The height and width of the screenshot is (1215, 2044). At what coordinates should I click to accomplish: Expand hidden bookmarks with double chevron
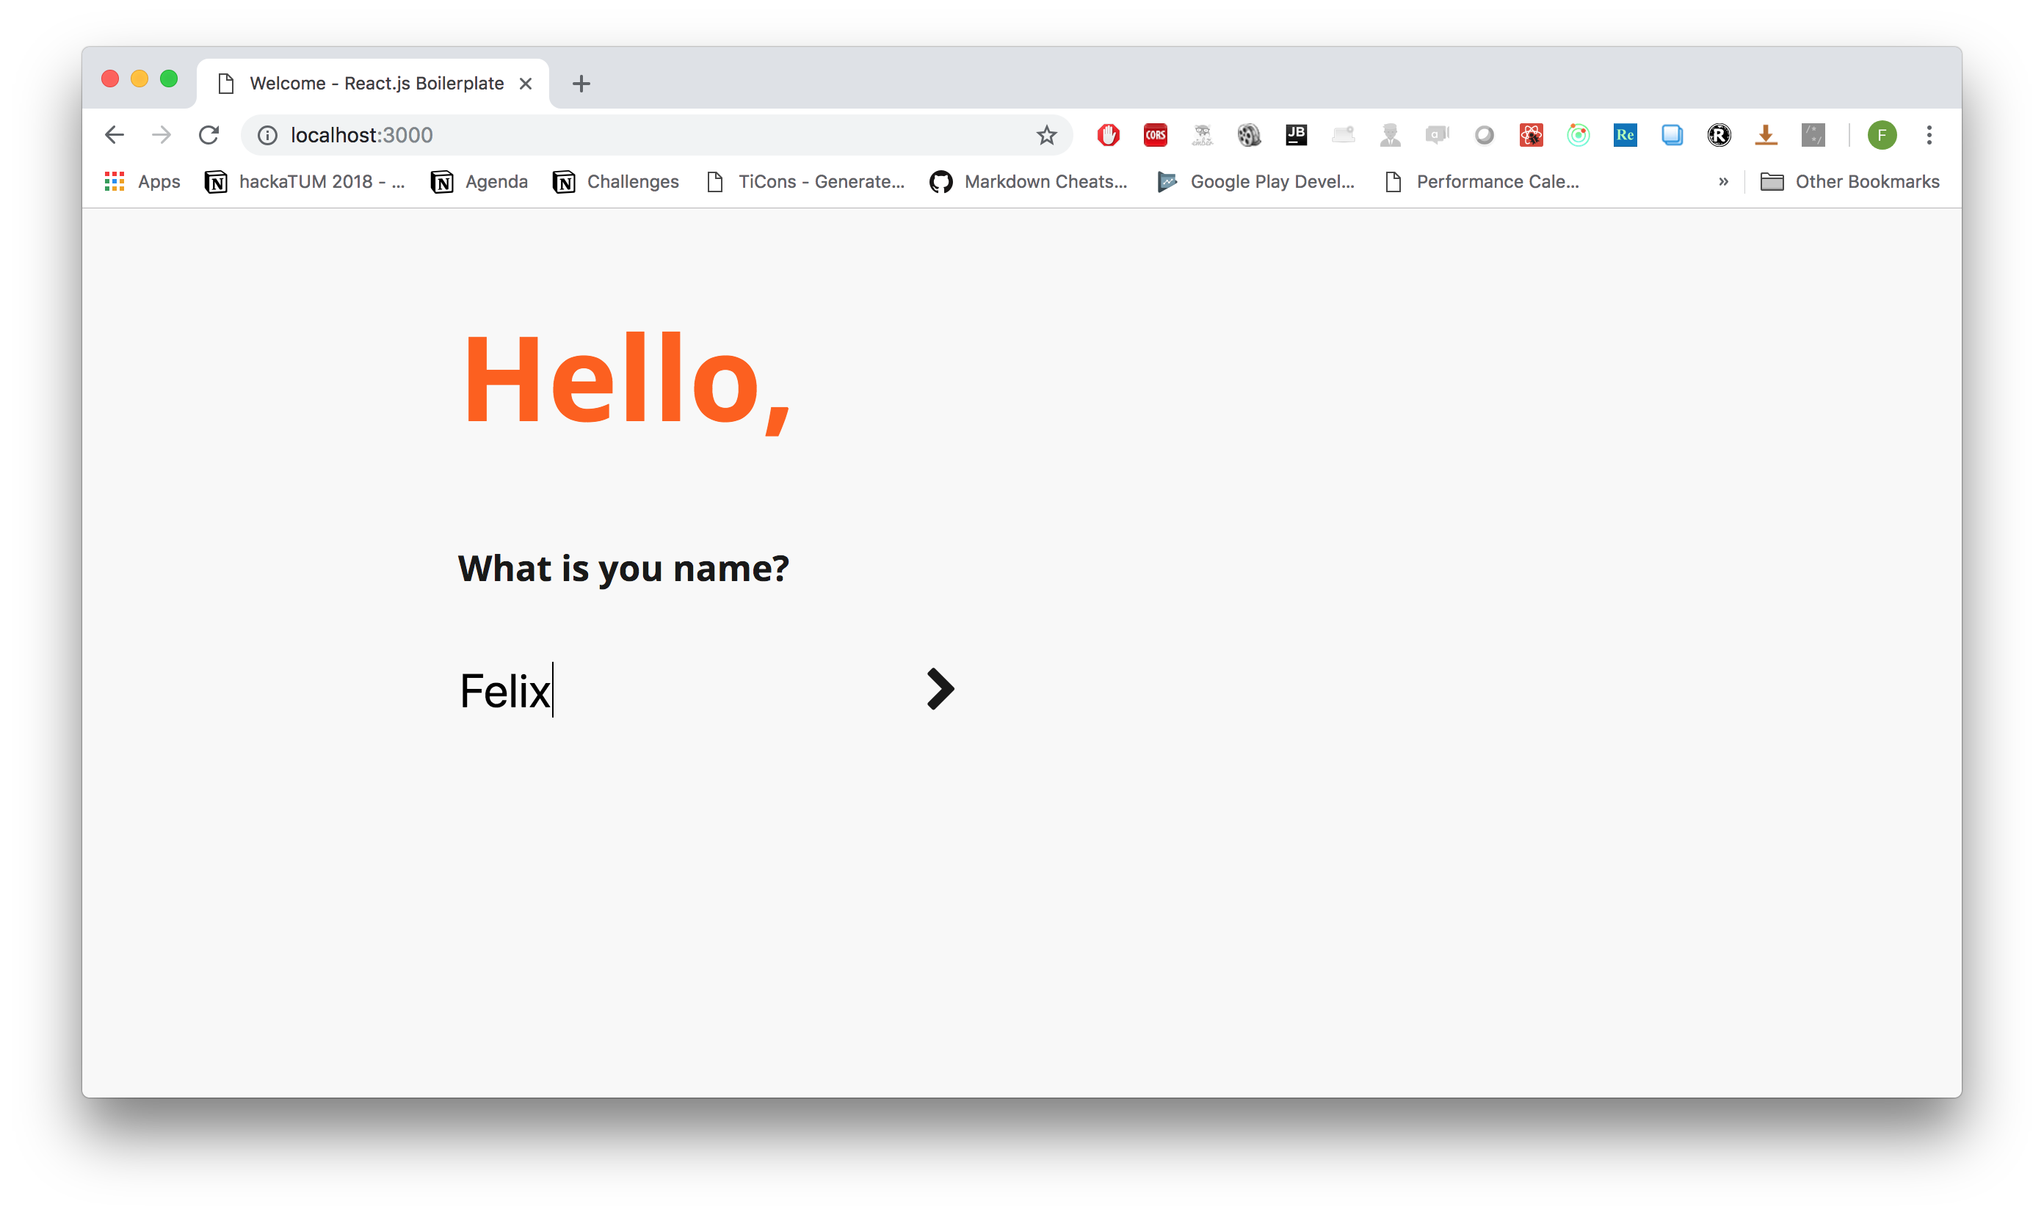tap(1723, 182)
